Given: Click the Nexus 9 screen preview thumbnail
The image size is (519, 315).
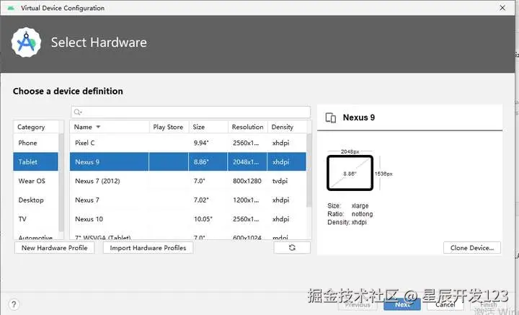Looking at the screenshot, I should click(350, 173).
